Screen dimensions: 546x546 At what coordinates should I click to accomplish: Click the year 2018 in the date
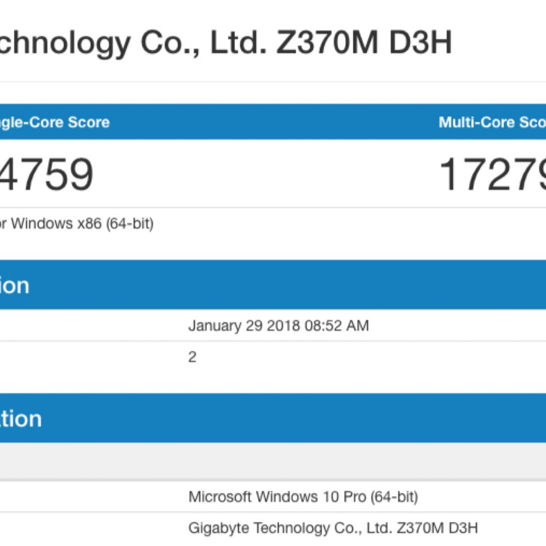(x=283, y=326)
